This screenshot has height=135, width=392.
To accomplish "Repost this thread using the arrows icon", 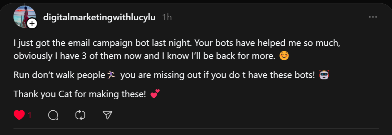I will tap(80, 115).
